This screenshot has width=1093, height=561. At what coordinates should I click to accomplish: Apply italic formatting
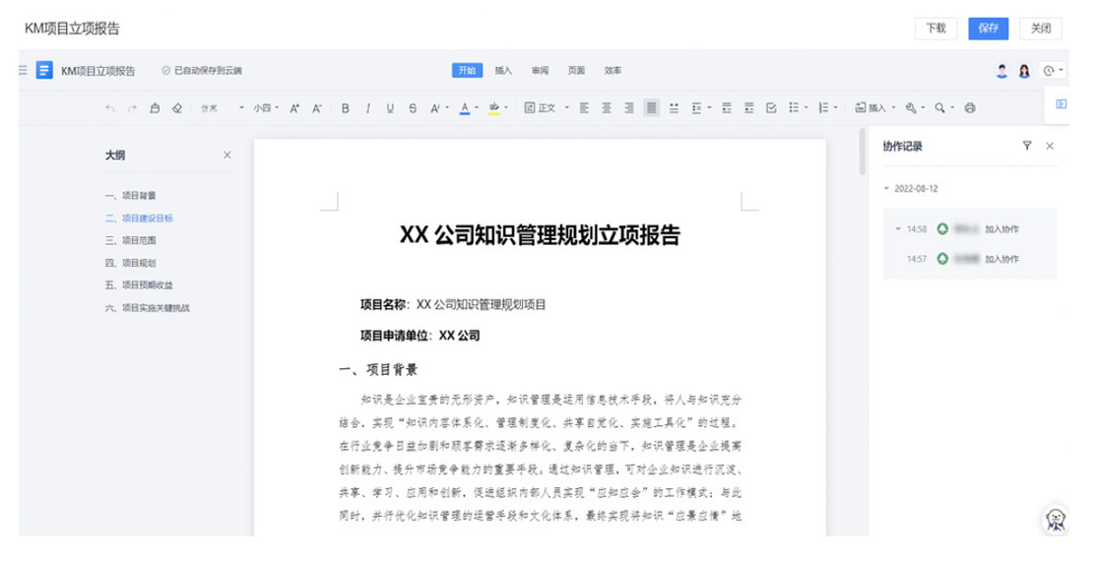(368, 108)
